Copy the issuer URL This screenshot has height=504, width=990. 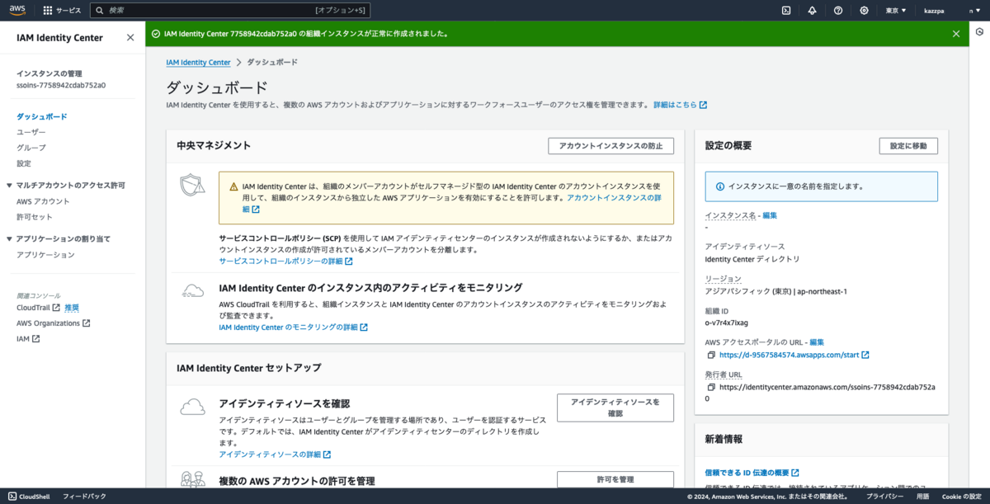pos(711,387)
